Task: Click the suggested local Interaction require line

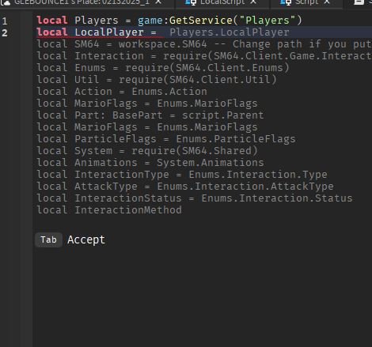Action: [x=203, y=56]
